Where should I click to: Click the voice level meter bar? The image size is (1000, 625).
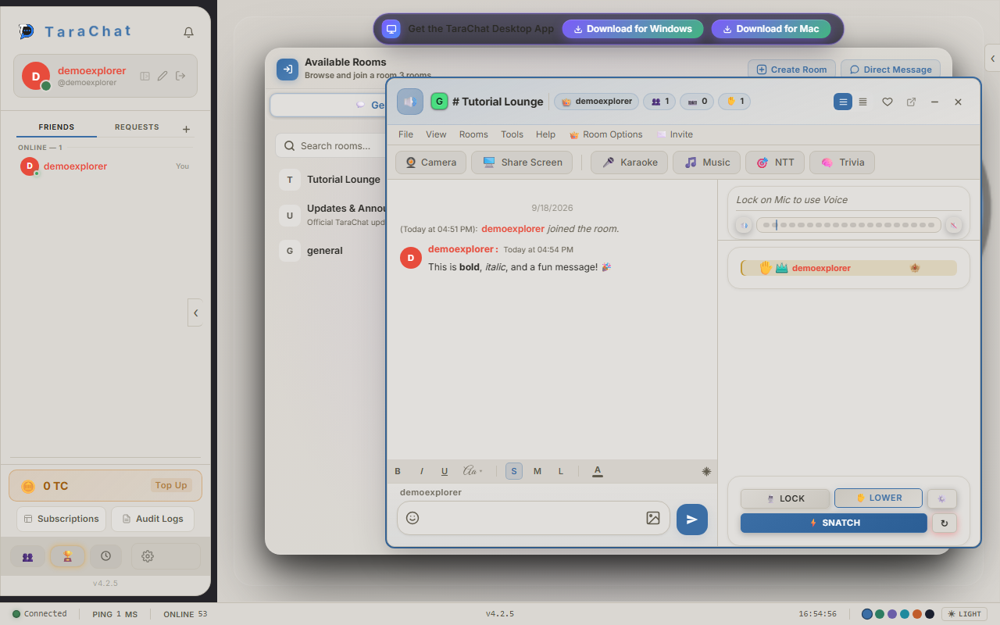pos(848,225)
